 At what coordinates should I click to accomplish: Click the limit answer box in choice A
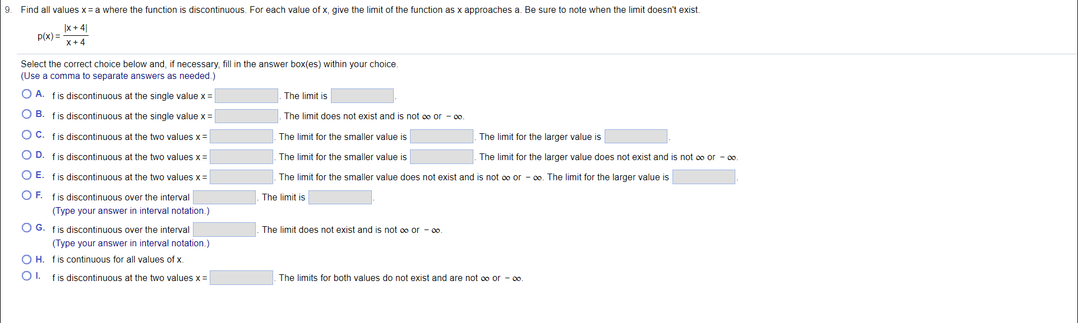click(x=362, y=95)
